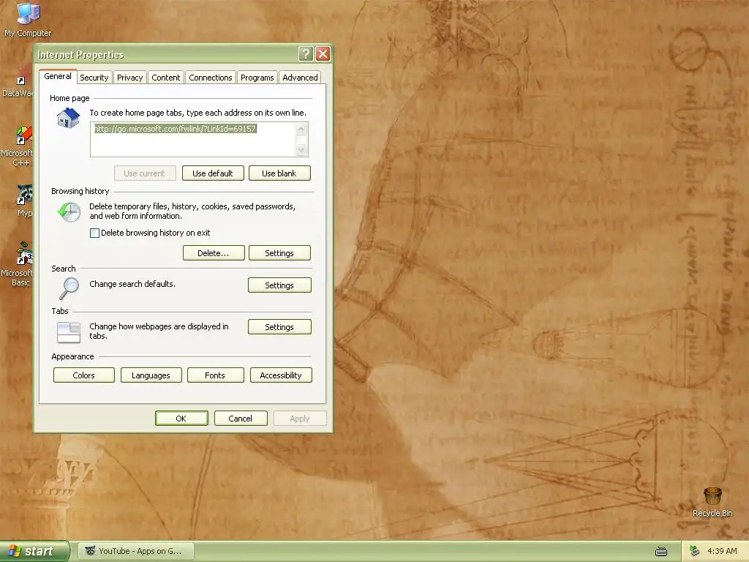Image resolution: width=749 pixels, height=562 pixels.
Task: Click the Use blank button
Action: (x=279, y=173)
